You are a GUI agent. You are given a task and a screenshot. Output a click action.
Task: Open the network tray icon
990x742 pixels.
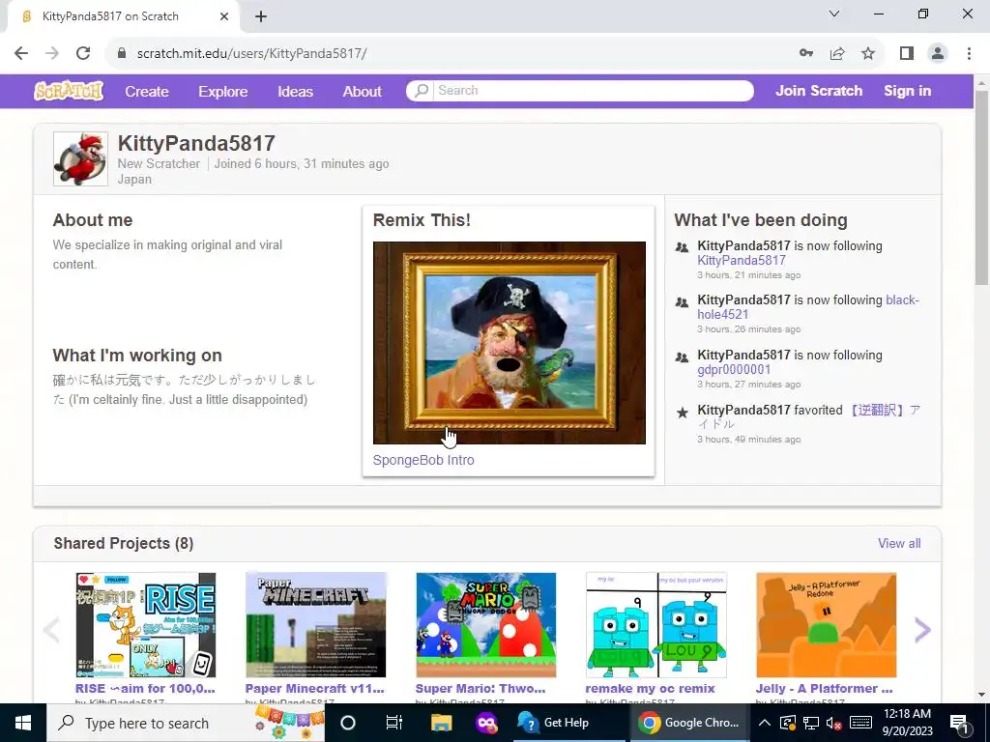[811, 723]
